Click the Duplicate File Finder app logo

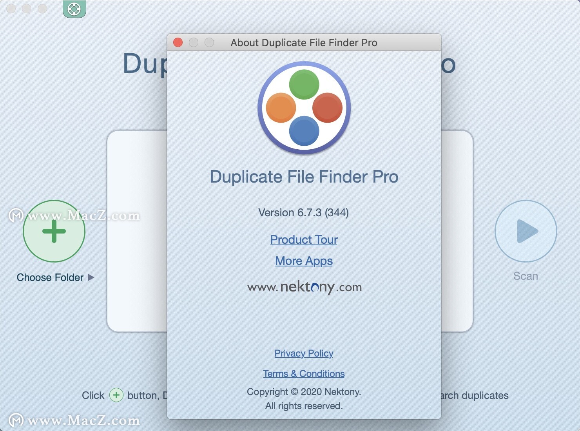click(x=304, y=108)
